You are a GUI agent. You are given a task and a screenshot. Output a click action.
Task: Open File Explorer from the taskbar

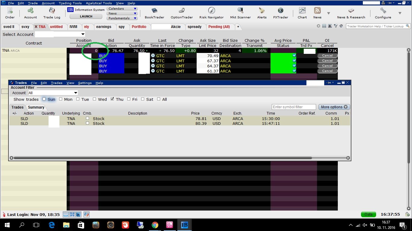[x=66, y=225]
